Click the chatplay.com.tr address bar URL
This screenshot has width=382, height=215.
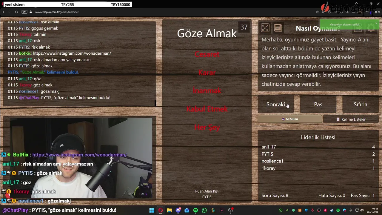tap(57, 12)
